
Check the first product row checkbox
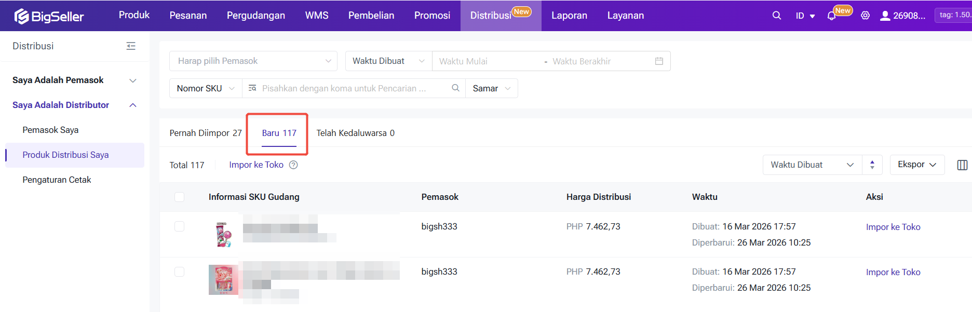pos(180,226)
